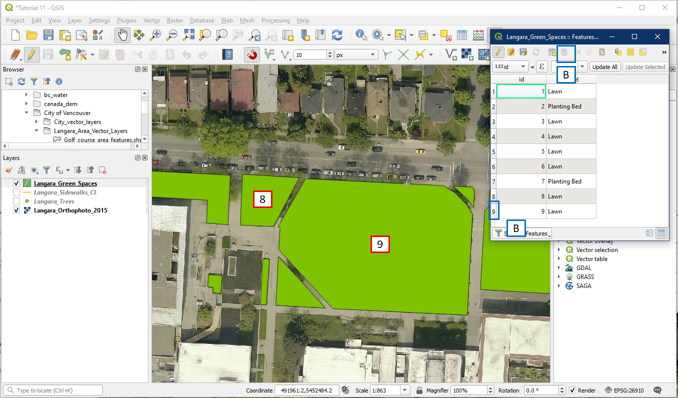Click the Identify Features tool
Screen dimensions: 678x398
pyautogui.click(x=361, y=35)
